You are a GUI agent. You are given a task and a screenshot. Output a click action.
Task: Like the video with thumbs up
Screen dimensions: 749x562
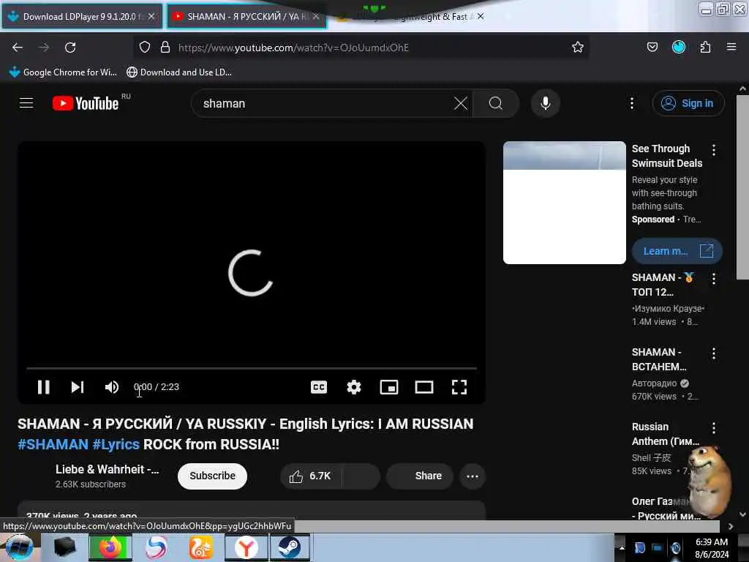[x=310, y=476]
